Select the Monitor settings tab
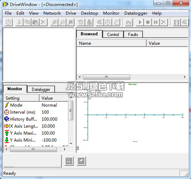This screenshot has height=179, width=191. click(x=15, y=89)
